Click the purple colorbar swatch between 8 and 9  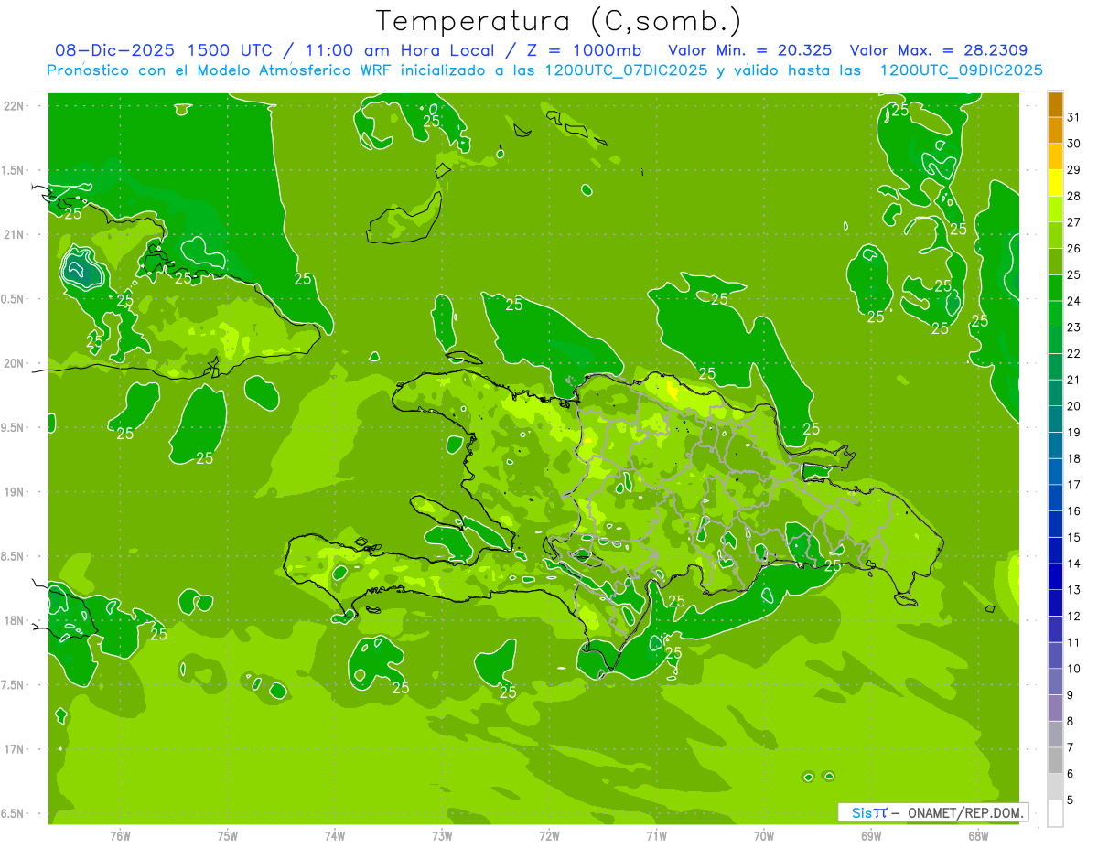click(x=1055, y=708)
